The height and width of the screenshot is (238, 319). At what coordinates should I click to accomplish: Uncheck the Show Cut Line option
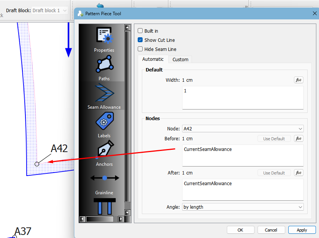point(140,40)
